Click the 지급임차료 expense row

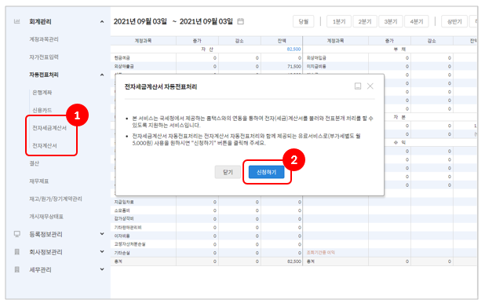pos(206,202)
